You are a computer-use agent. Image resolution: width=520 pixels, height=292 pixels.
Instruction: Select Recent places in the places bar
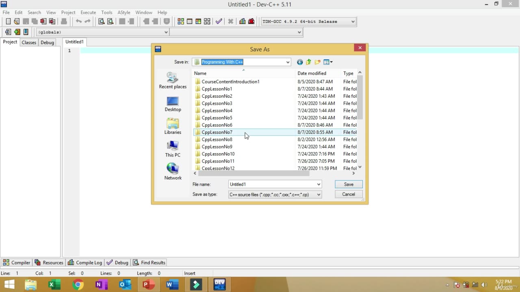[x=173, y=80]
